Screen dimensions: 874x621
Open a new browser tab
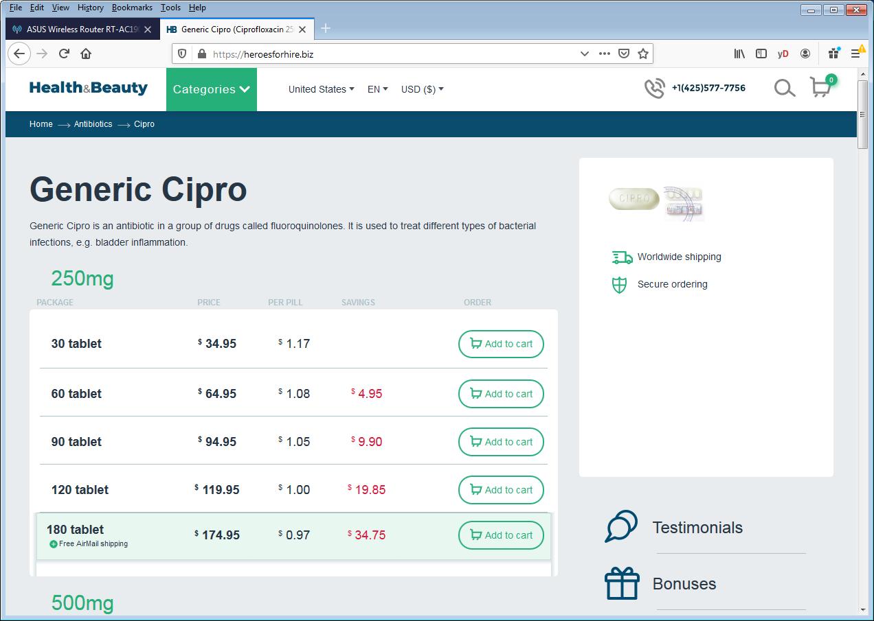[326, 28]
